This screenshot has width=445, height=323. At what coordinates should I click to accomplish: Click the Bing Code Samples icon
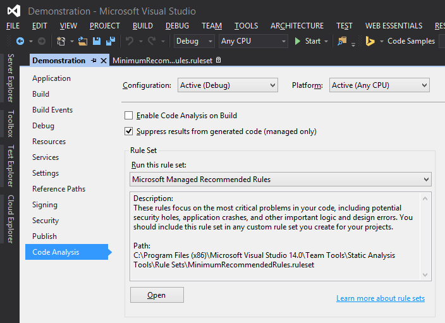[x=370, y=41]
